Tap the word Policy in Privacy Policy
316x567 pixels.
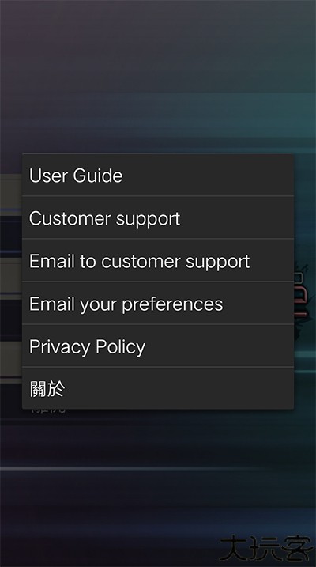pyautogui.click(x=121, y=347)
